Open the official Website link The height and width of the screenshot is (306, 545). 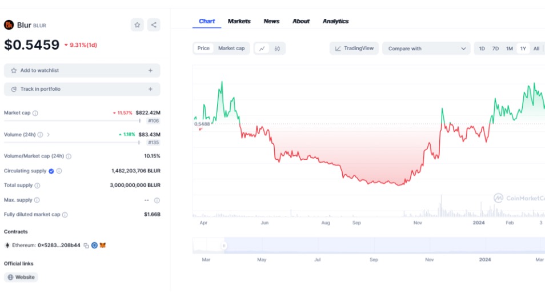tap(21, 277)
